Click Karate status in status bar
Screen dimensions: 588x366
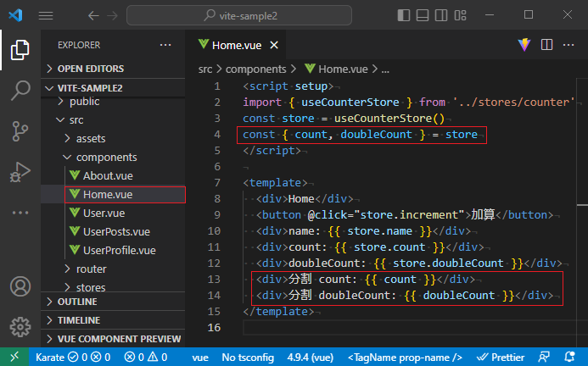tap(73, 358)
